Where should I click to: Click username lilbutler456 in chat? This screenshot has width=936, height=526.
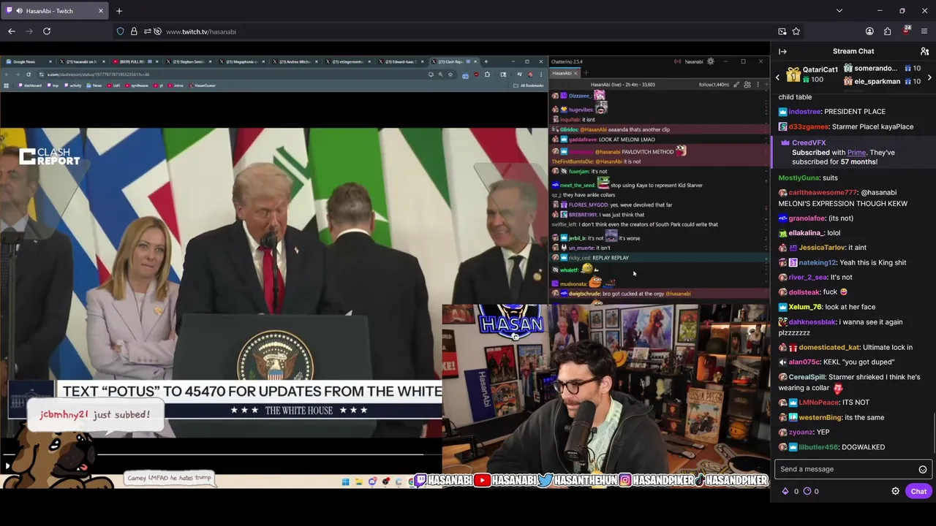[818, 447]
